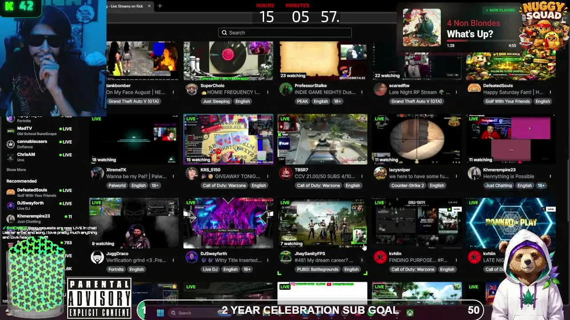The height and width of the screenshot is (320, 570).
Task: Open Khmerempire23 avatar on the stream card
Action: pos(474,173)
